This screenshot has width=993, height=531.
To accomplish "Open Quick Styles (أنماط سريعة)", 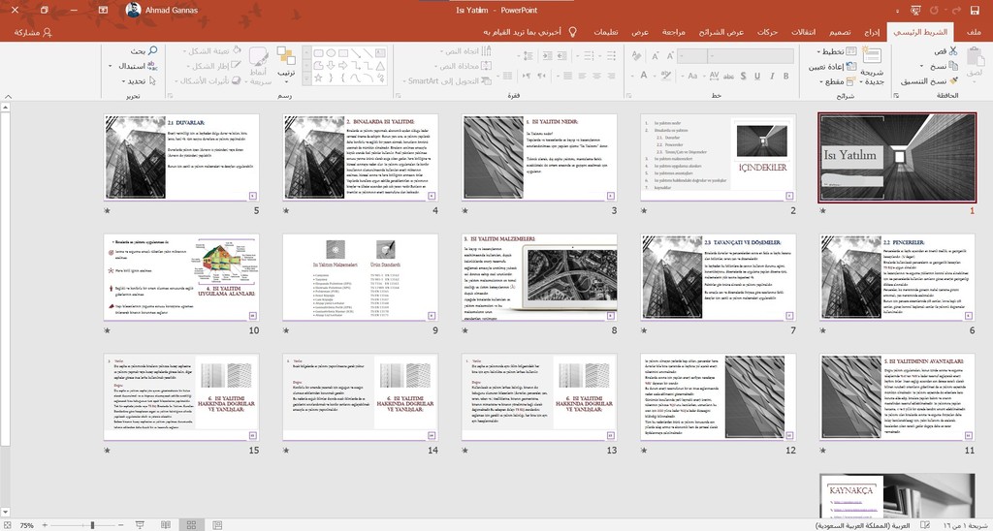I will pyautogui.click(x=258, y=65).
